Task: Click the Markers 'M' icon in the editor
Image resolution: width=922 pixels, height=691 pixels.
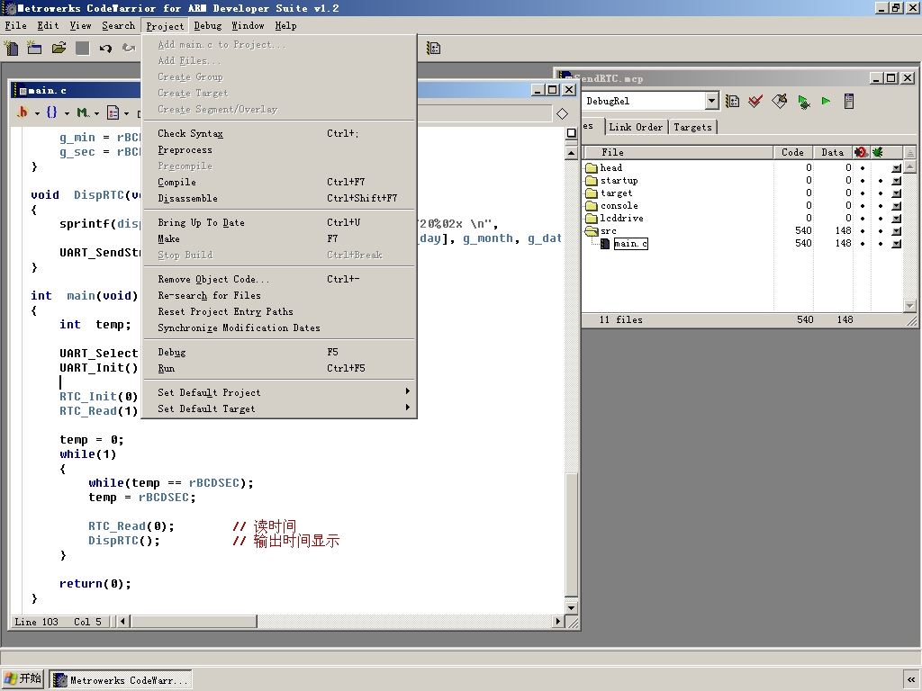Action: tap(82, 112)
